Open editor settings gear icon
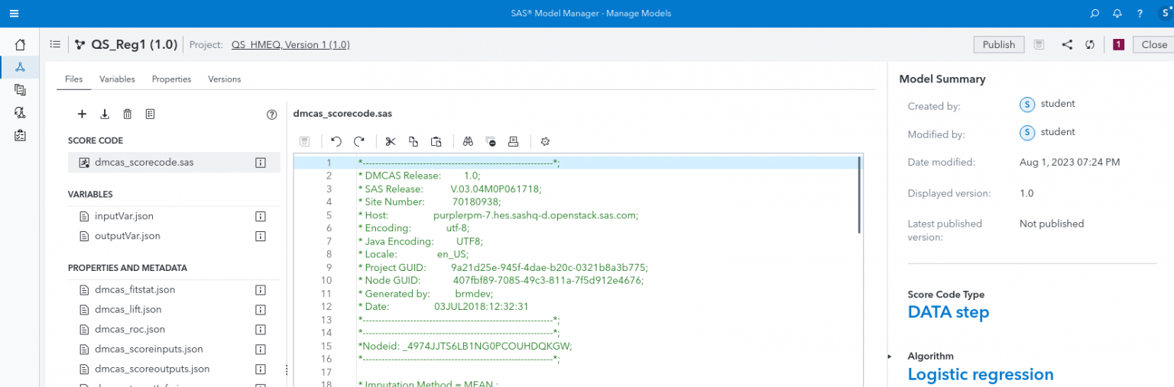Viewport: 1174px width, 387px height. click(545, 141)
